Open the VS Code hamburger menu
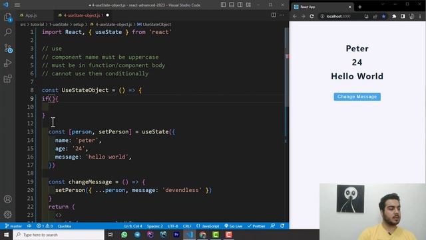Image resolution: width=426 pixels, height=240 pixels. (x=17, y=5)
